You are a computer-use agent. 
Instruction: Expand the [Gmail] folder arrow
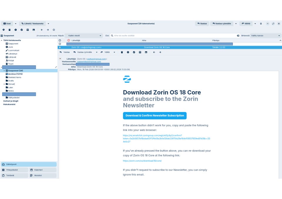pos(4,84)
